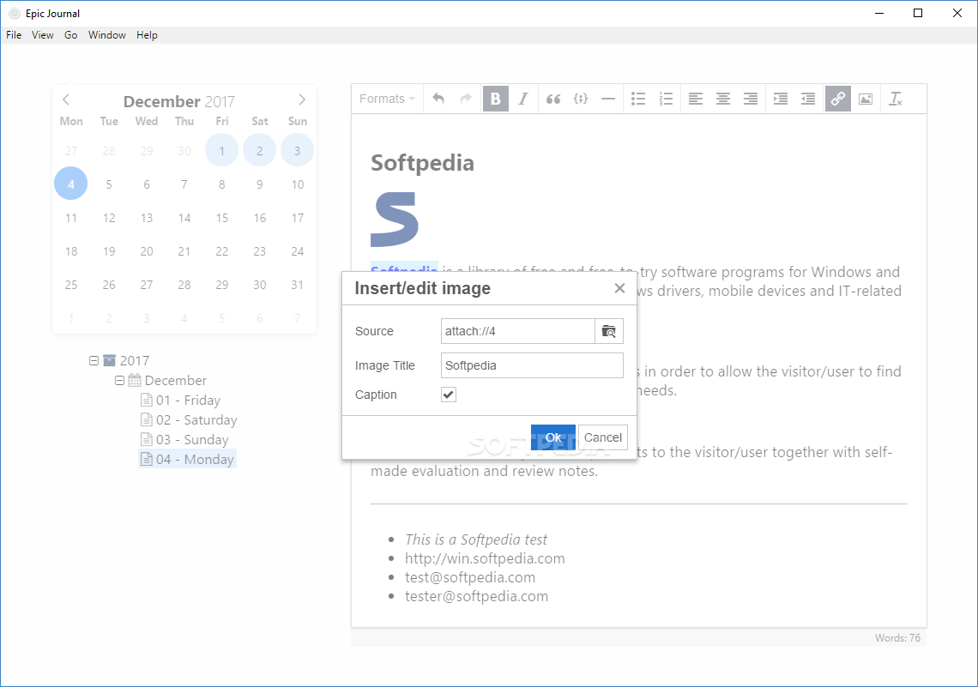Click the Words: 76 status text
The image size is (978, 687).
[x=896, y=638]
